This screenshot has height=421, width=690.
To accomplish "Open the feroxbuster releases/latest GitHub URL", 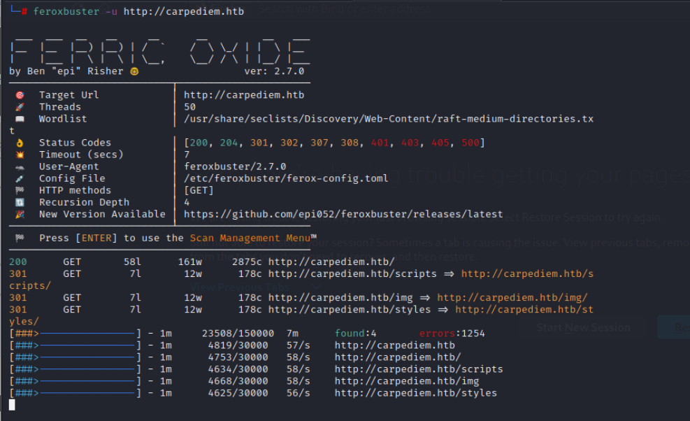I will (x=343, y=214).
